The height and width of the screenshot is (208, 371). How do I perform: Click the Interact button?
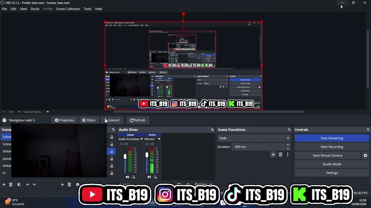pyautogui.click(x=112, y=120)
